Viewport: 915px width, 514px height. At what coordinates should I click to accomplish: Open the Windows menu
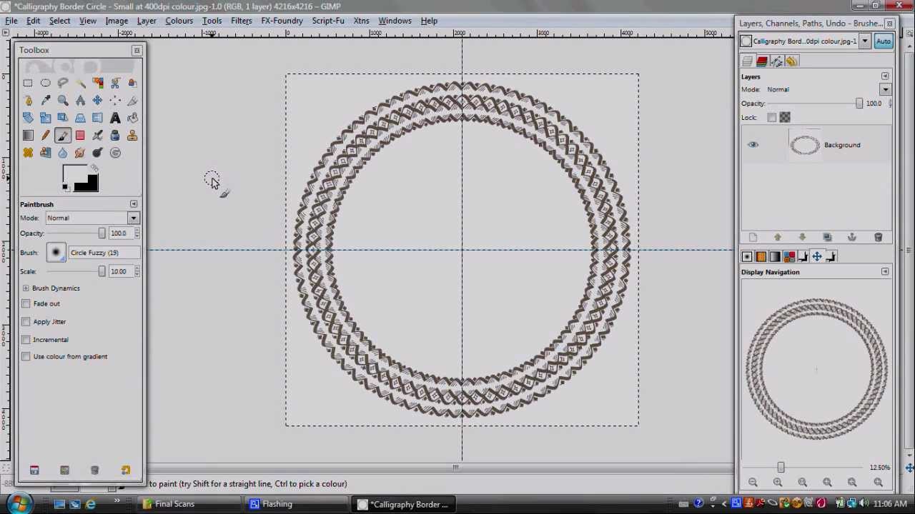395,21
